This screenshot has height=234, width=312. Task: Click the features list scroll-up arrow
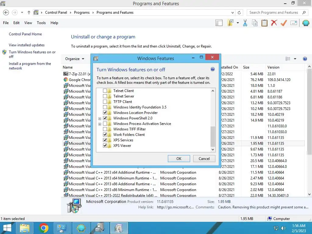(x=213, y=91)
